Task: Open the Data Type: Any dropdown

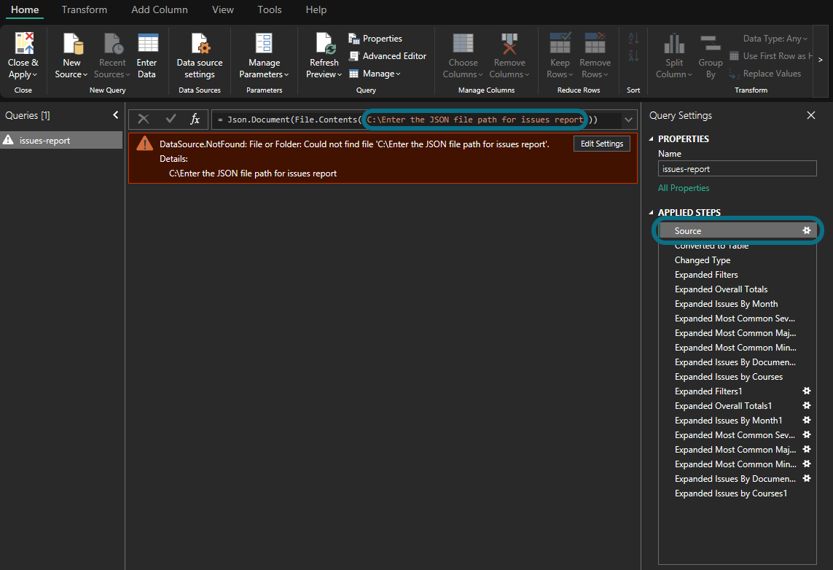Action: (x=775, y=38)
